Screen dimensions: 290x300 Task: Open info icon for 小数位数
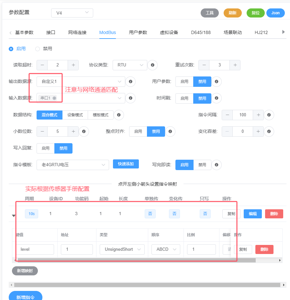point(84,132)
